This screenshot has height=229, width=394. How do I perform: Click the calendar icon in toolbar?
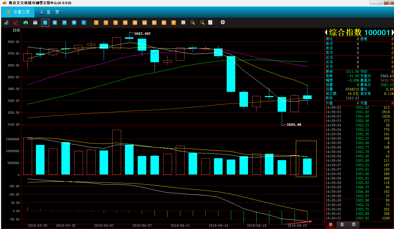tap(35, 23)
